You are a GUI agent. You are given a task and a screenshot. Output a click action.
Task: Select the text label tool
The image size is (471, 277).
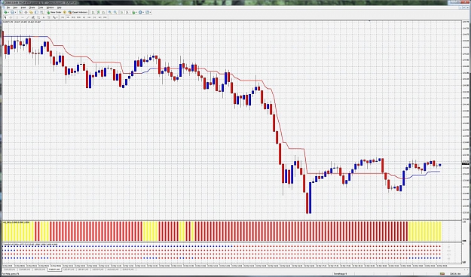coord(49,17)
